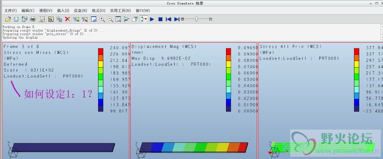Image resolution: width=383 pixels, height=159 pixels.
Task: Start animation with the play button
Action: [152, 19]
